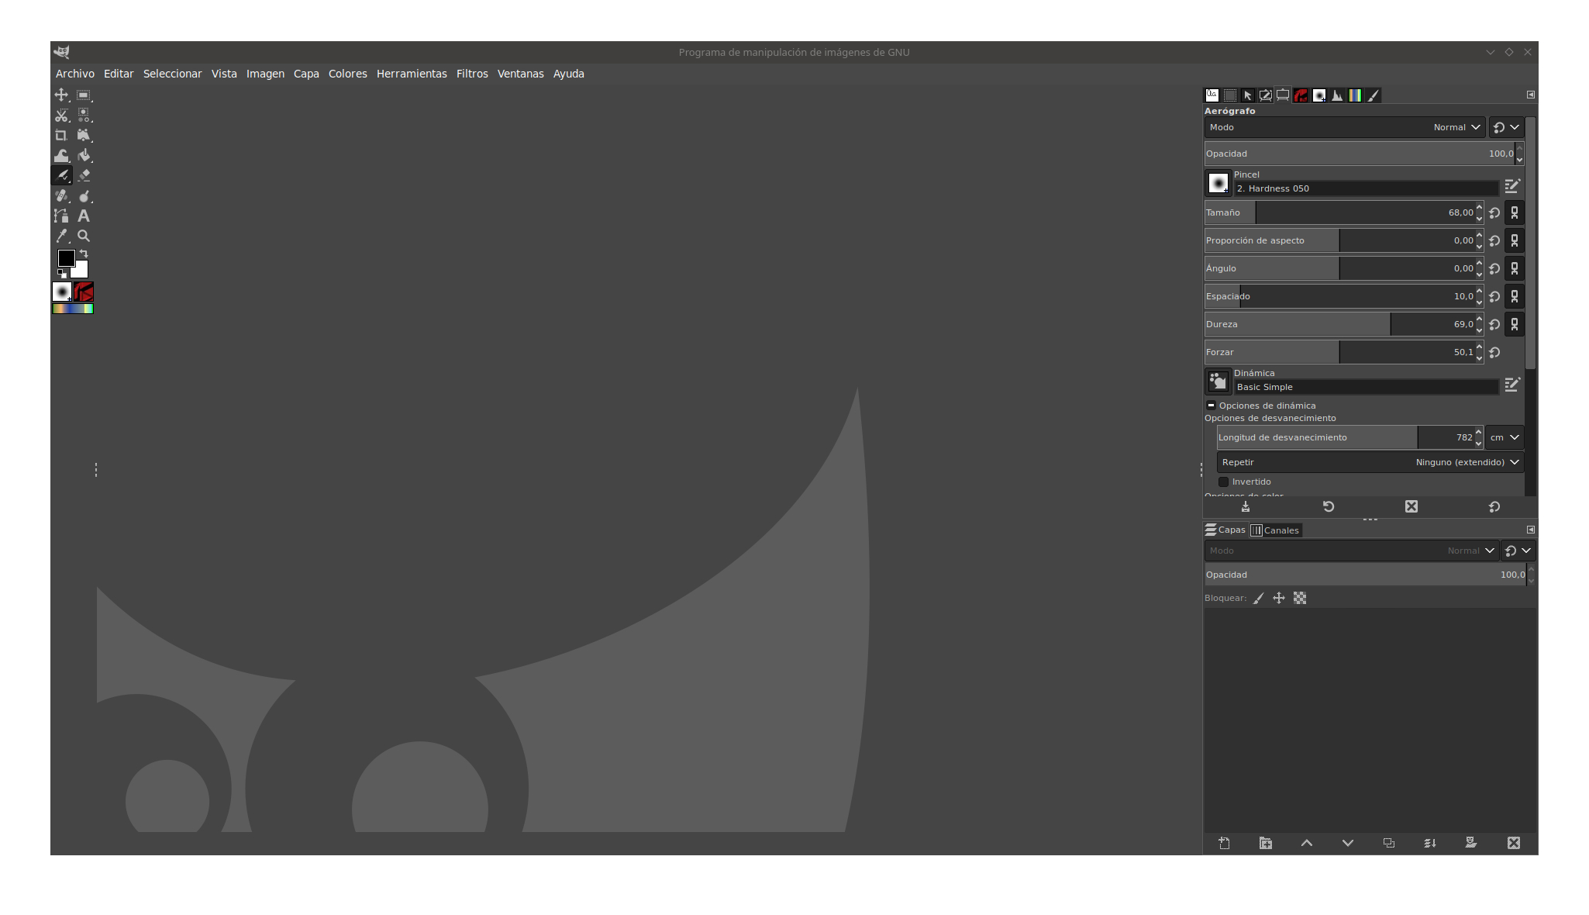The image size is (1589, 915).
Task: Pick the Bucket Fill tool
Action: (84, 155)
